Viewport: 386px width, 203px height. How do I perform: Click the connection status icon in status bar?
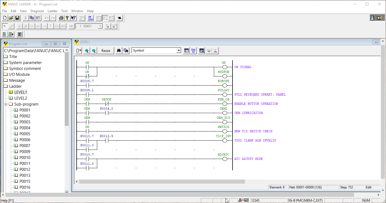pos(243,200)
